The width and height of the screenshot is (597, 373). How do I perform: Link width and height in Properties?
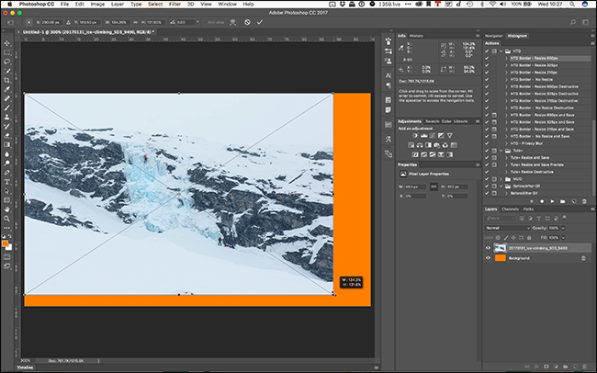pyautogui.click(x=434, y=186)
